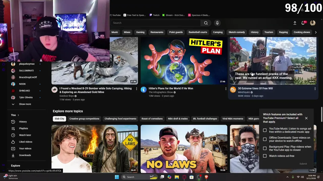Select the NBA draft & trades chip
The width and height of the screenshot is (323, 181).
(x=178, y=119)
